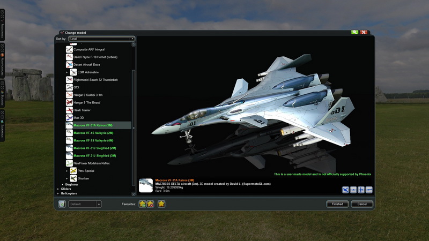The height and width of the screenshot is (241, 429).
Task: Expand the Gliders category
Action: (58, 189)
